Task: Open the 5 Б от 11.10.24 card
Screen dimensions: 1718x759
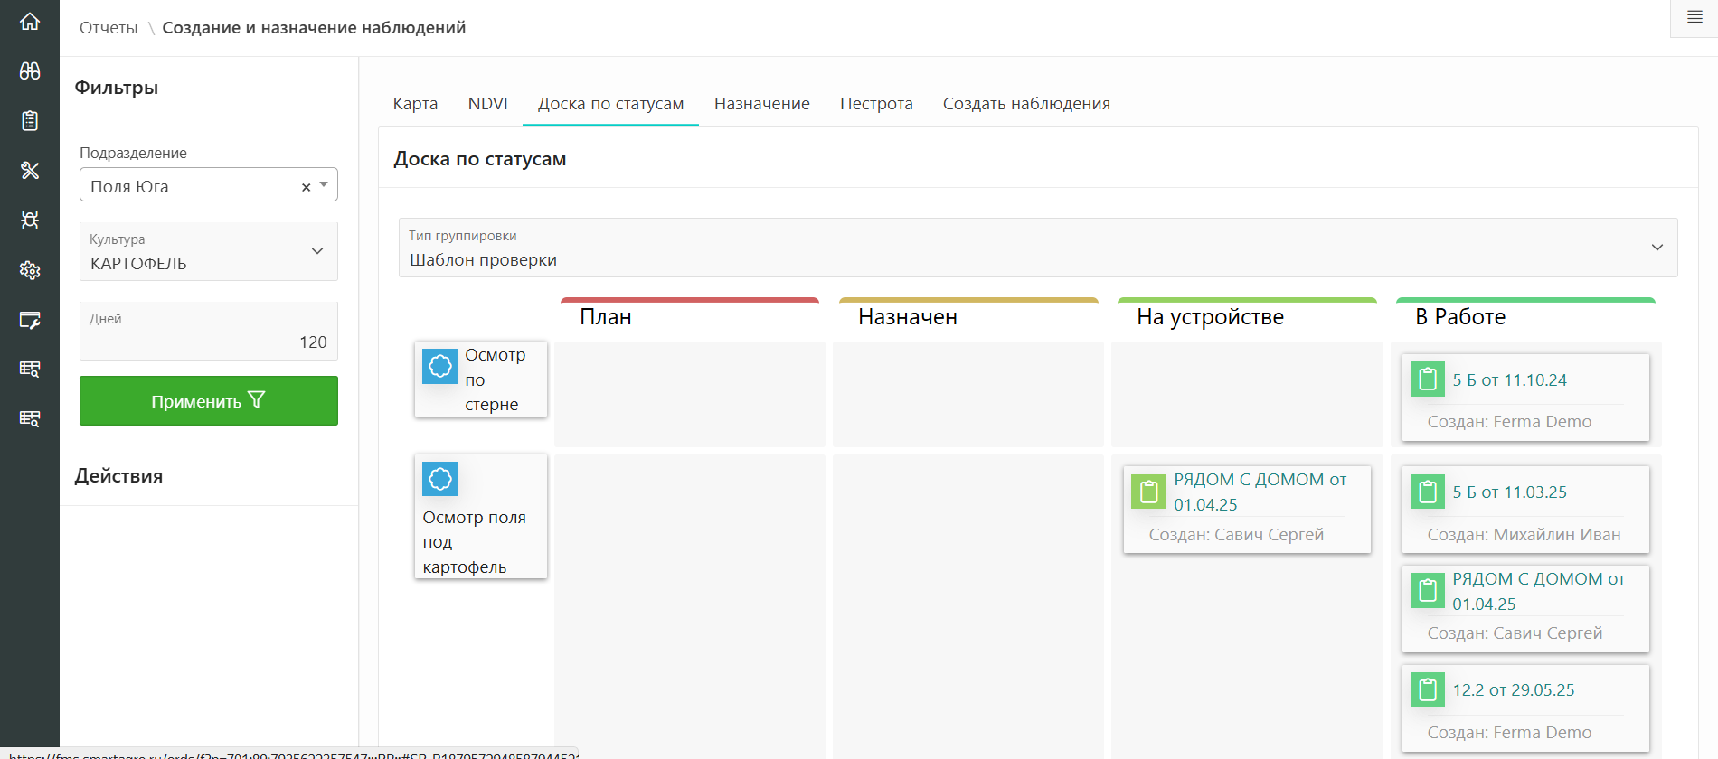Action: pyautogui.click(x=1509, y=380)
